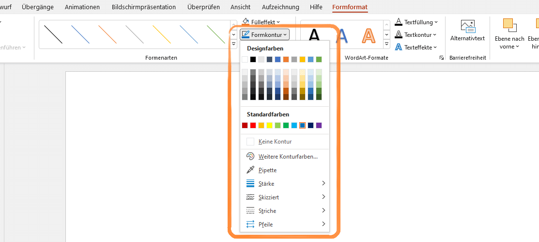Image resolution: width=539 pixels, height=242 pixels.
Task: Click the Skizziert wavy lines icon
Action: (250, 197)
